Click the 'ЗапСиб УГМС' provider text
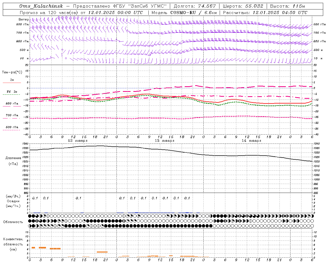Image resolution: width=327 pixels, height=262 pixels. (147, 6)
